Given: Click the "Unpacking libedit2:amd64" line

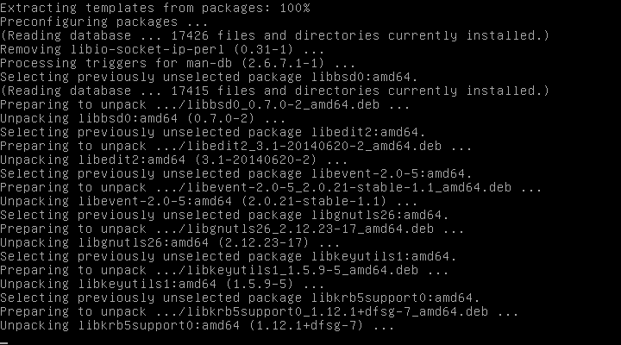Looking at the screenshot, I should click(174, 160).
